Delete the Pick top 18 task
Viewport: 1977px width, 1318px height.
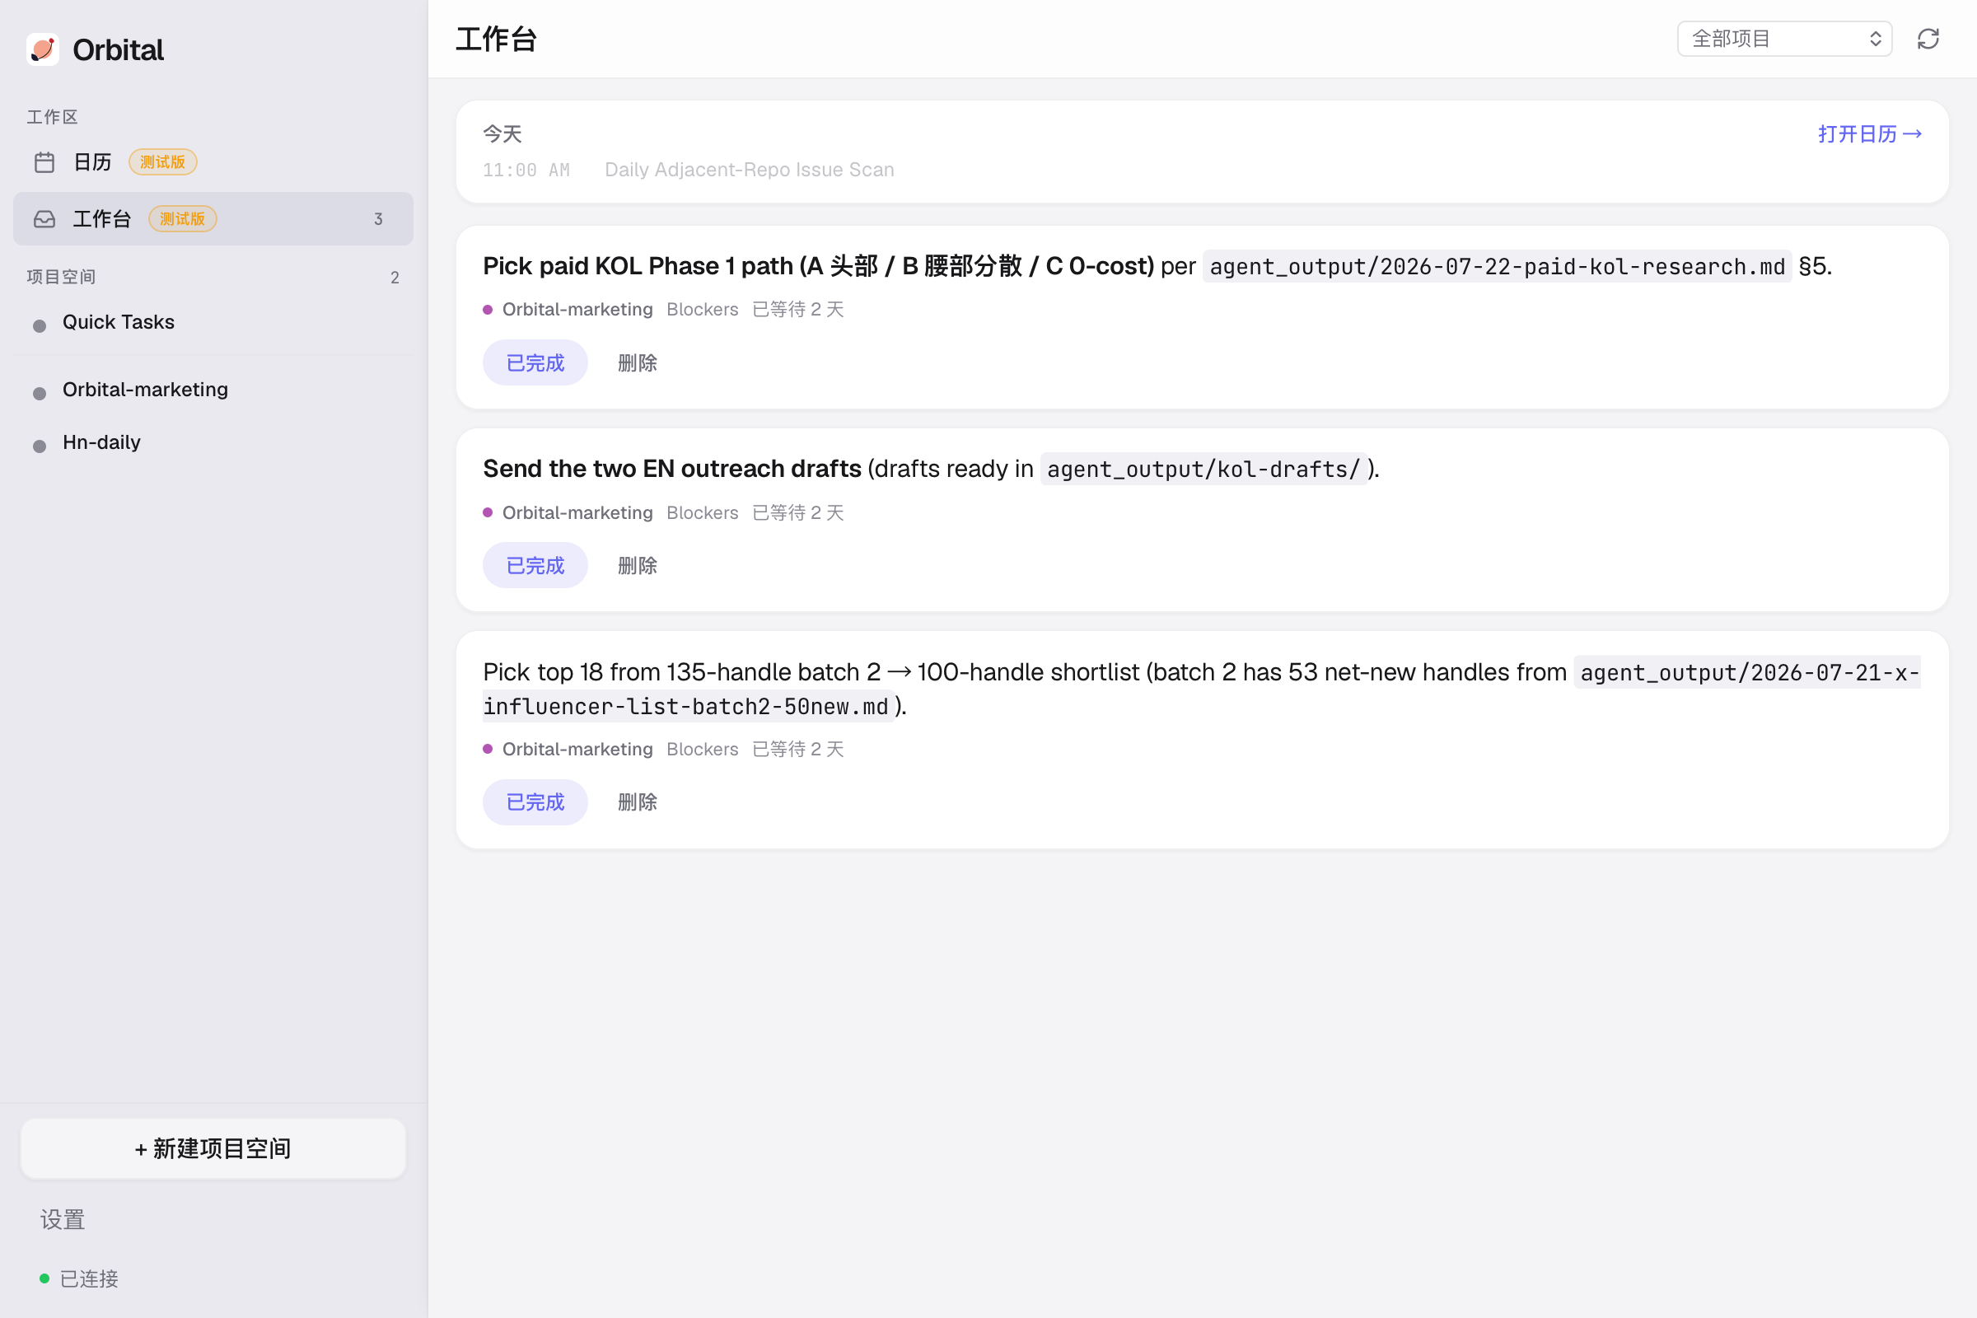638,802
